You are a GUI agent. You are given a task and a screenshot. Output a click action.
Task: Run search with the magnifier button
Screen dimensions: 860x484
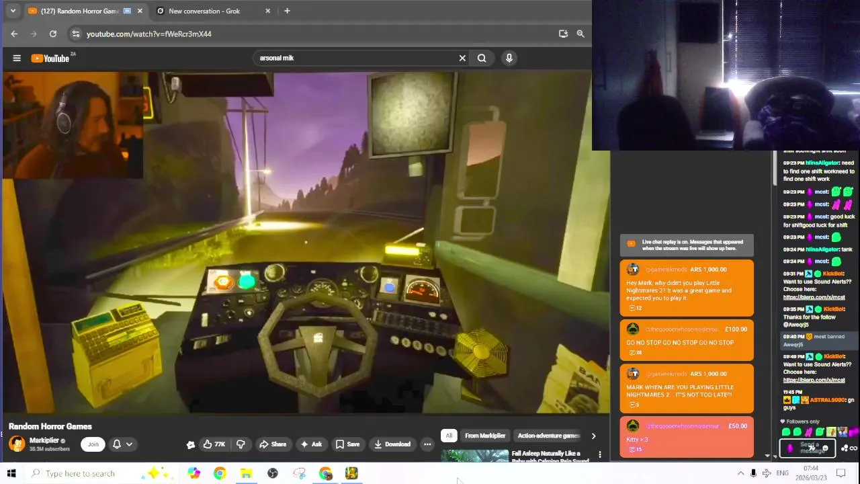coord(482,58)
